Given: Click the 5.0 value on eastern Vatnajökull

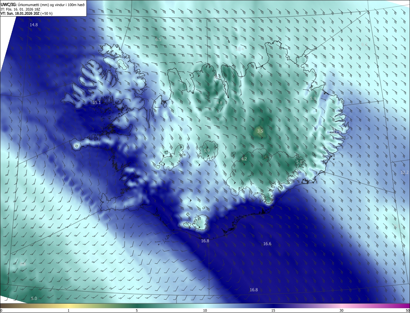Looking at the screenshot, I should [x=299, y=163].
